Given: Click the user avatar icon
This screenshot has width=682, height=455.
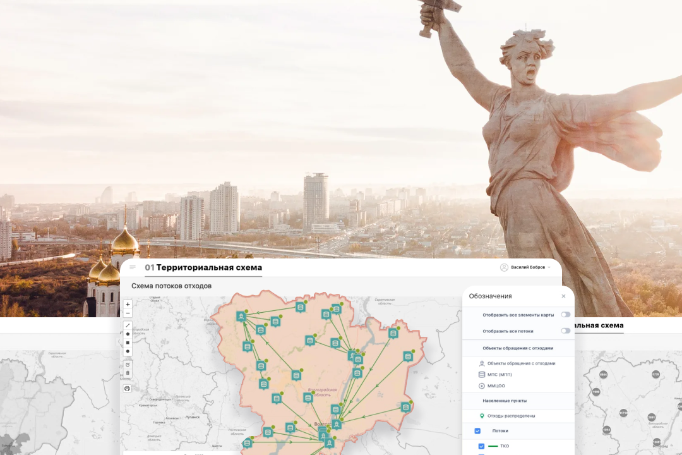Looking at the screenshot, I should (504, 267).
